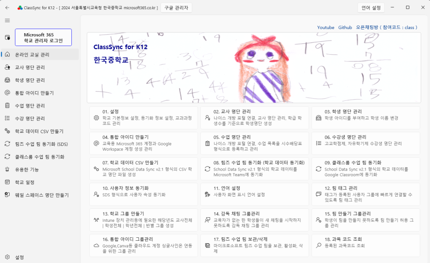Open the 오픈채팅방 link

(x=386, y=27)
